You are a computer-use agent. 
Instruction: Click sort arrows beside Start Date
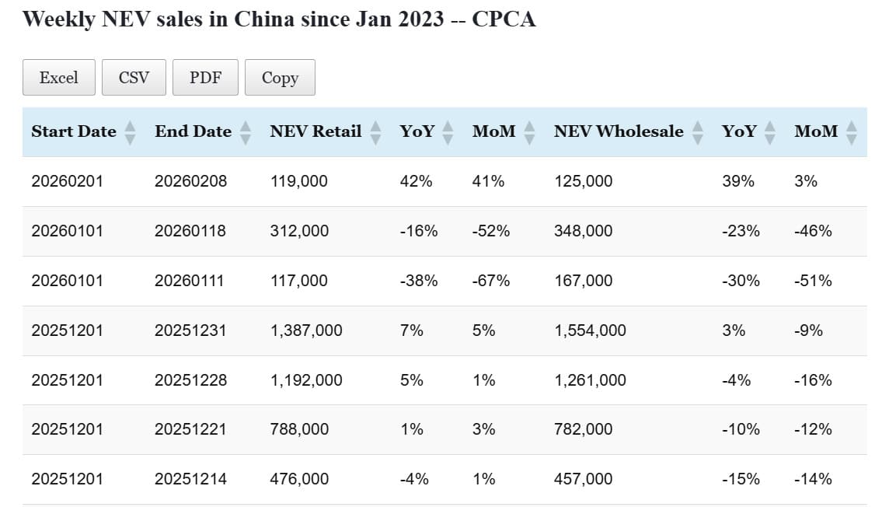click(x=130, y=132)
